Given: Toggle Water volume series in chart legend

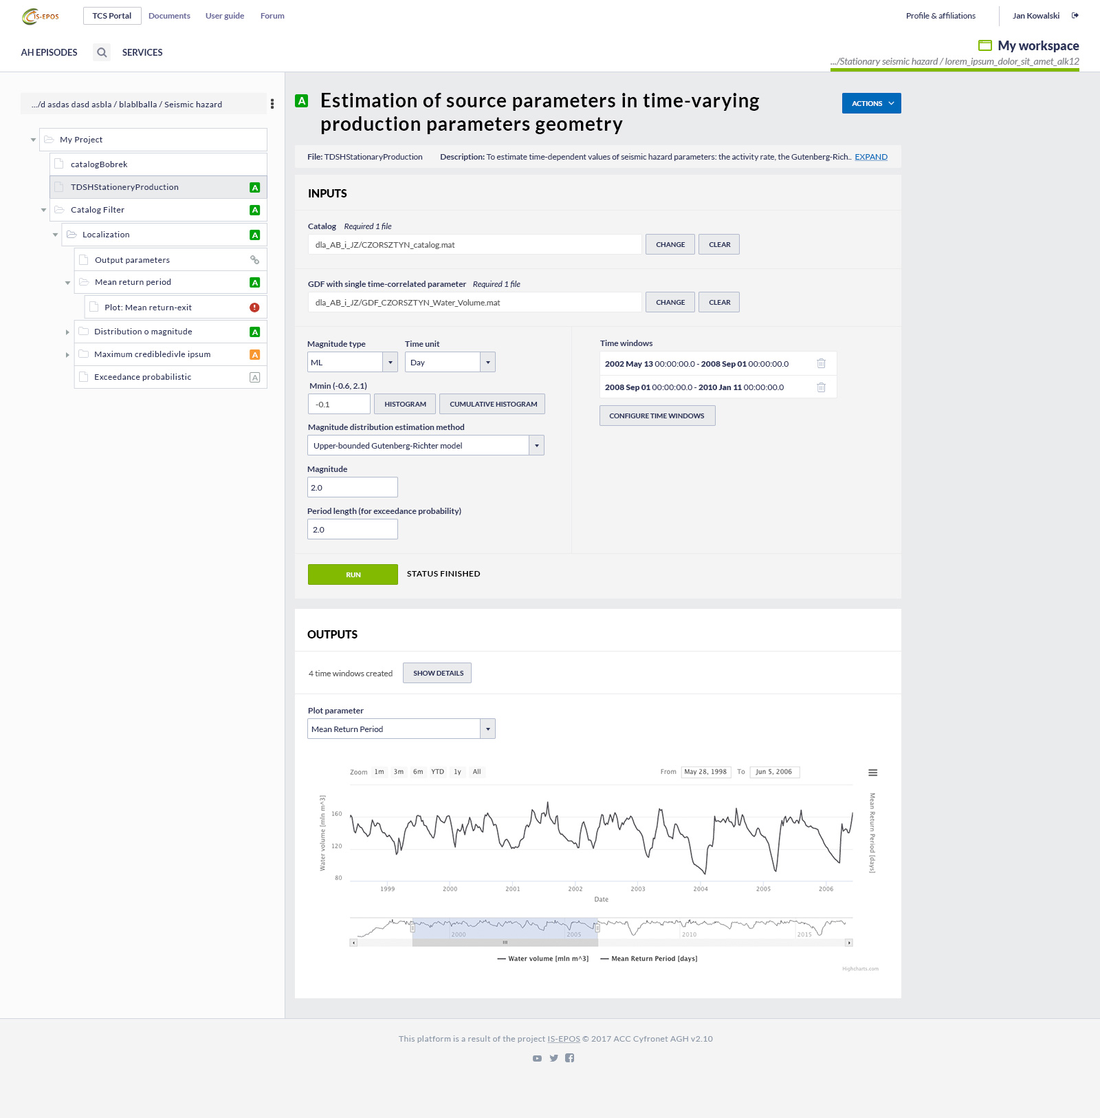Looking at the screenshot, I should click(542, 958).
